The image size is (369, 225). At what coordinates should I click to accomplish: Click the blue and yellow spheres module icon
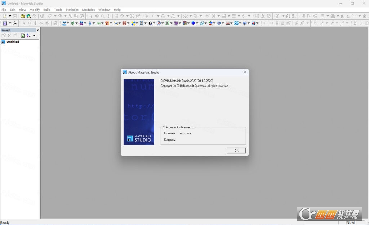(133, 23)
